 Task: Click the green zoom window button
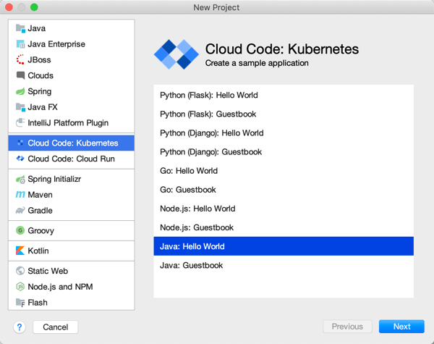click(x=34, y=7)
